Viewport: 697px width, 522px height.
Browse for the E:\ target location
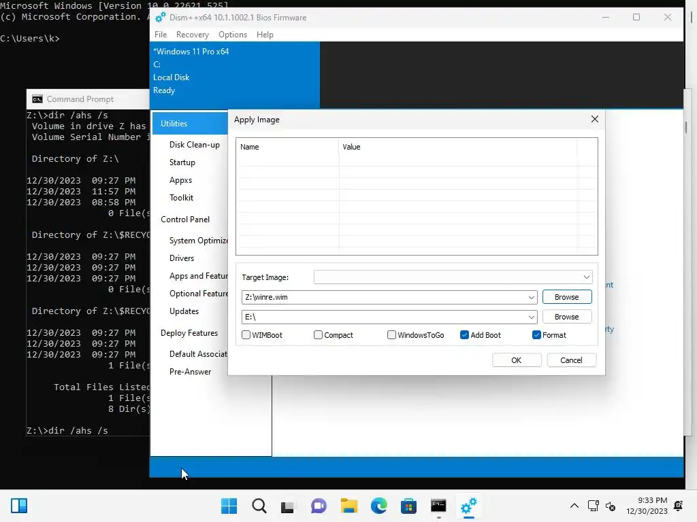pos(567,317)
